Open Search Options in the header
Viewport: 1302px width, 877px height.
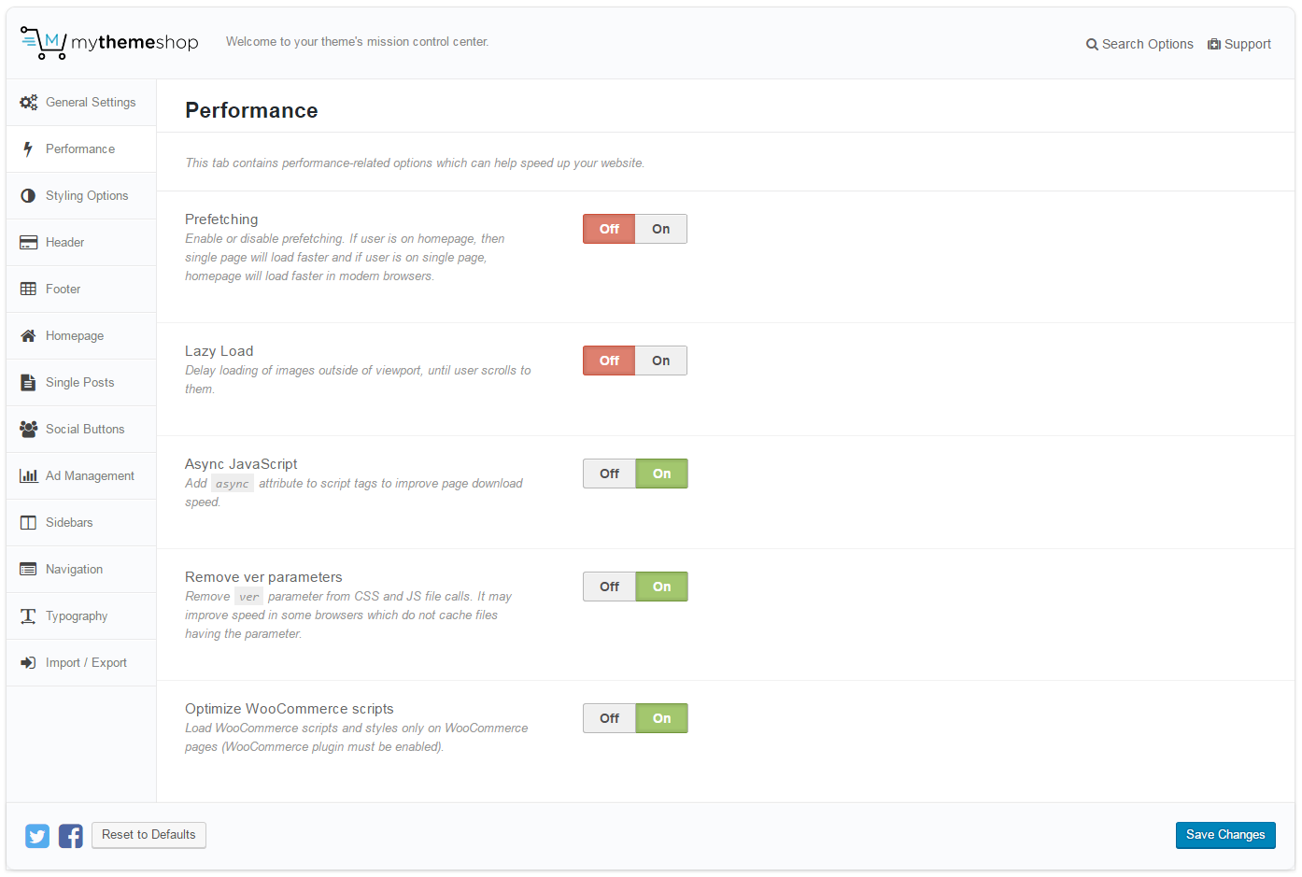pyautogui.click(x=1139, y=44)
